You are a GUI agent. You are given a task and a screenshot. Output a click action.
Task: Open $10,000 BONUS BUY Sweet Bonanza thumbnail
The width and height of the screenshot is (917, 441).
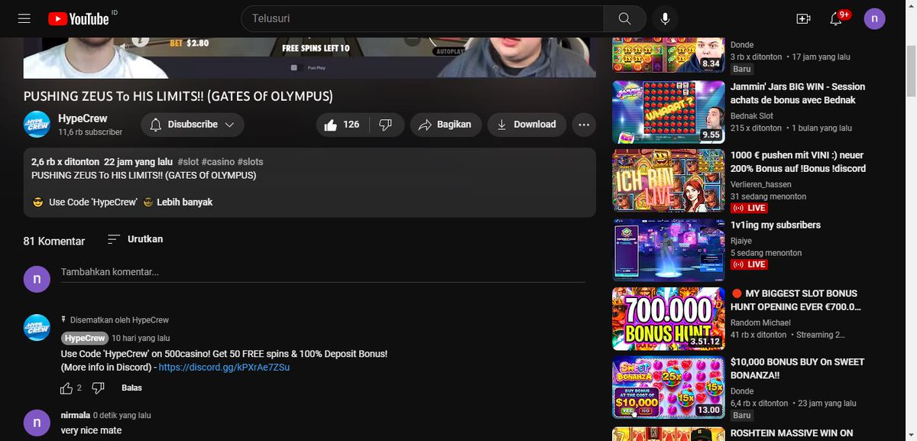669,387
